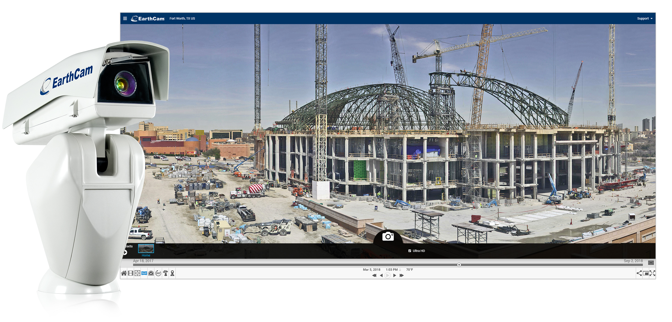Open the map location pin icon
The image size is (672, 322).
click(x=172, y=273)
